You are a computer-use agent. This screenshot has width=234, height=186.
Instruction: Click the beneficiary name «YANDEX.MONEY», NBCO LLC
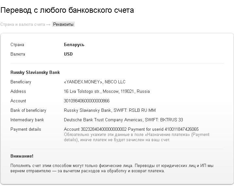click(95, 82)
